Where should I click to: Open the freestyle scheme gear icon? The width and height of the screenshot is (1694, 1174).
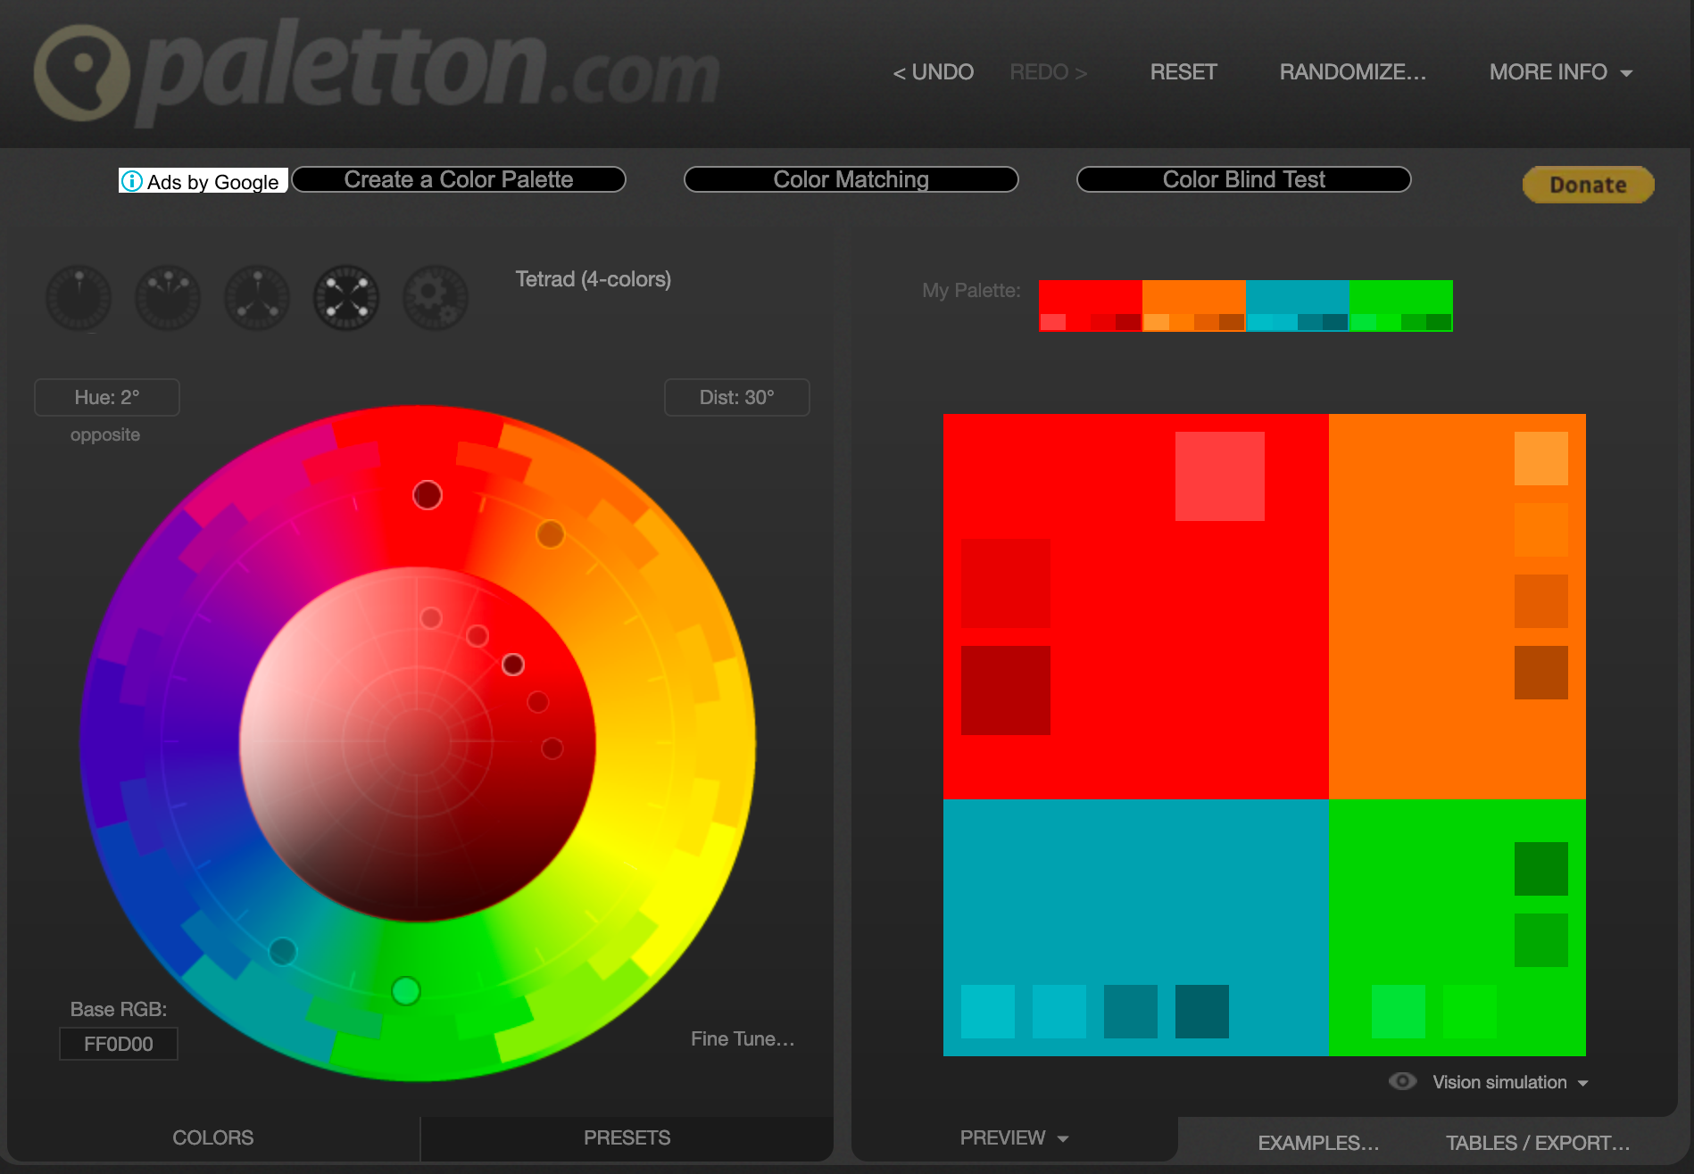435,298
